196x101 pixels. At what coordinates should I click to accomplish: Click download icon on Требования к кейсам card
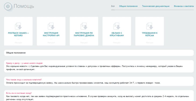[150, 26]
